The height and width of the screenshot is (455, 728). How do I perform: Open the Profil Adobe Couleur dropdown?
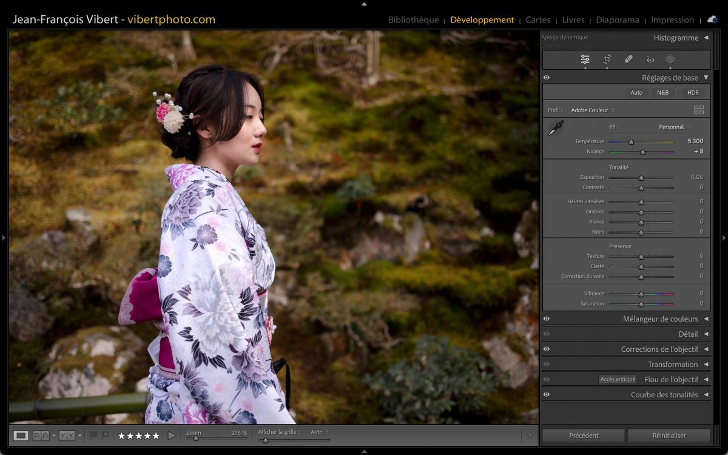click(592, 110)
